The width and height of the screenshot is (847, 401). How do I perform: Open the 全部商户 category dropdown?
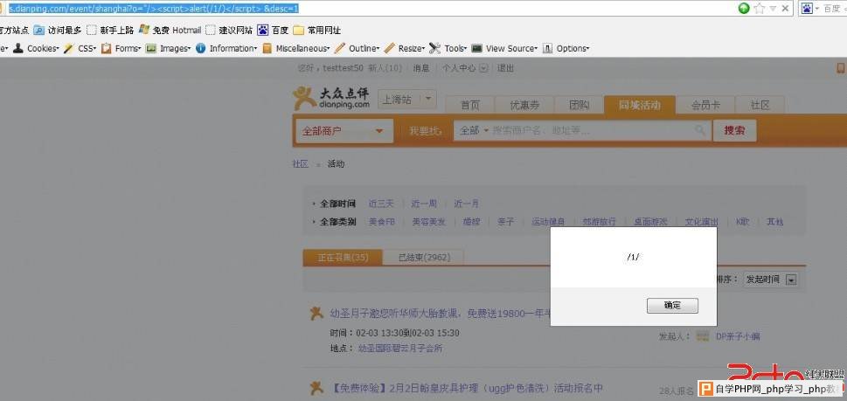(344, 130)
